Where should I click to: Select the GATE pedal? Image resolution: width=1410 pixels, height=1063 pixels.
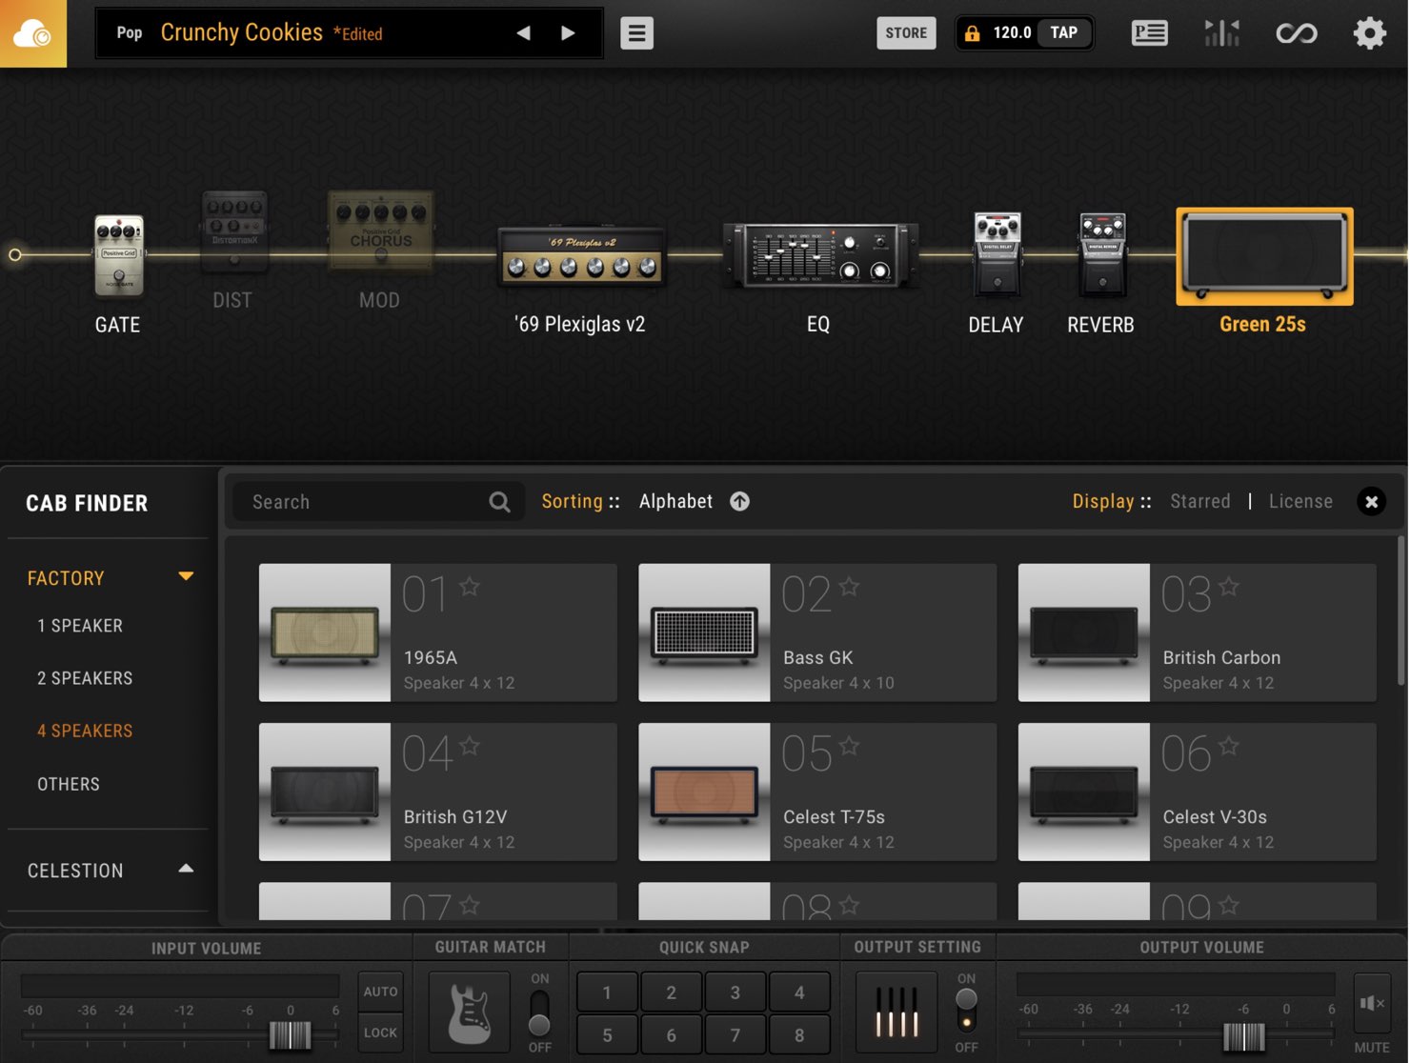[118, 255]
